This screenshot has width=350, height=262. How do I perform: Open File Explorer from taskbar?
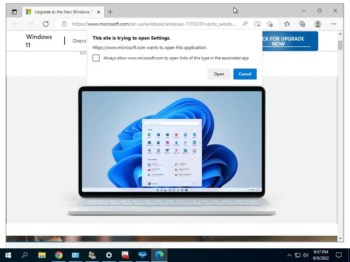(x=42, y=255)
